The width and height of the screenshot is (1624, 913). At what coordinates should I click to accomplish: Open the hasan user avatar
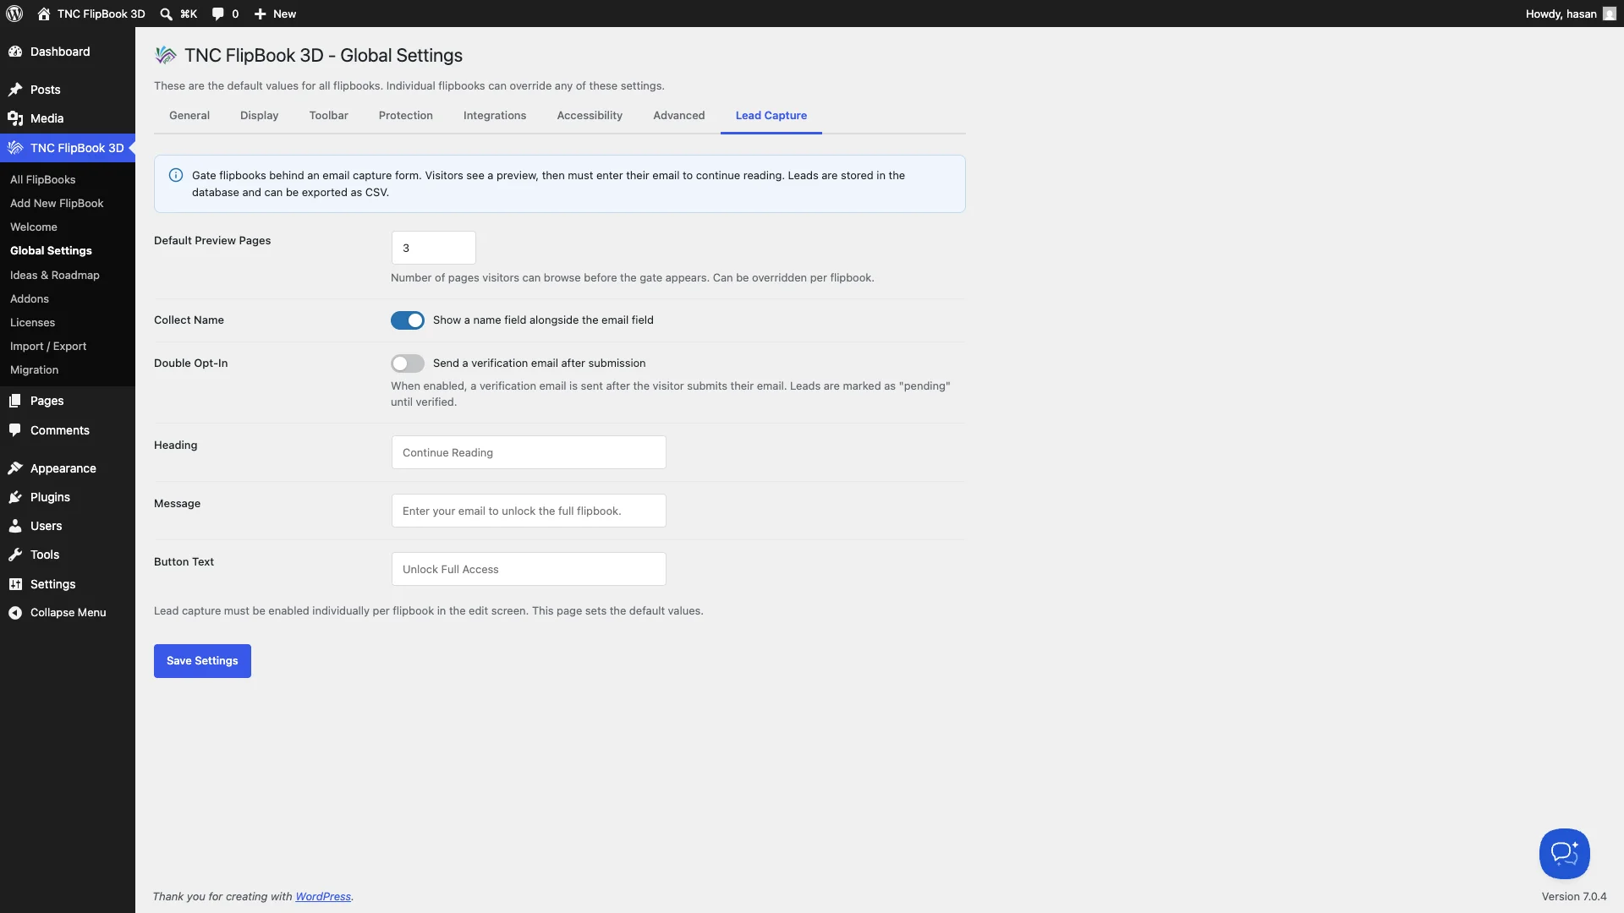point(1610,14)
